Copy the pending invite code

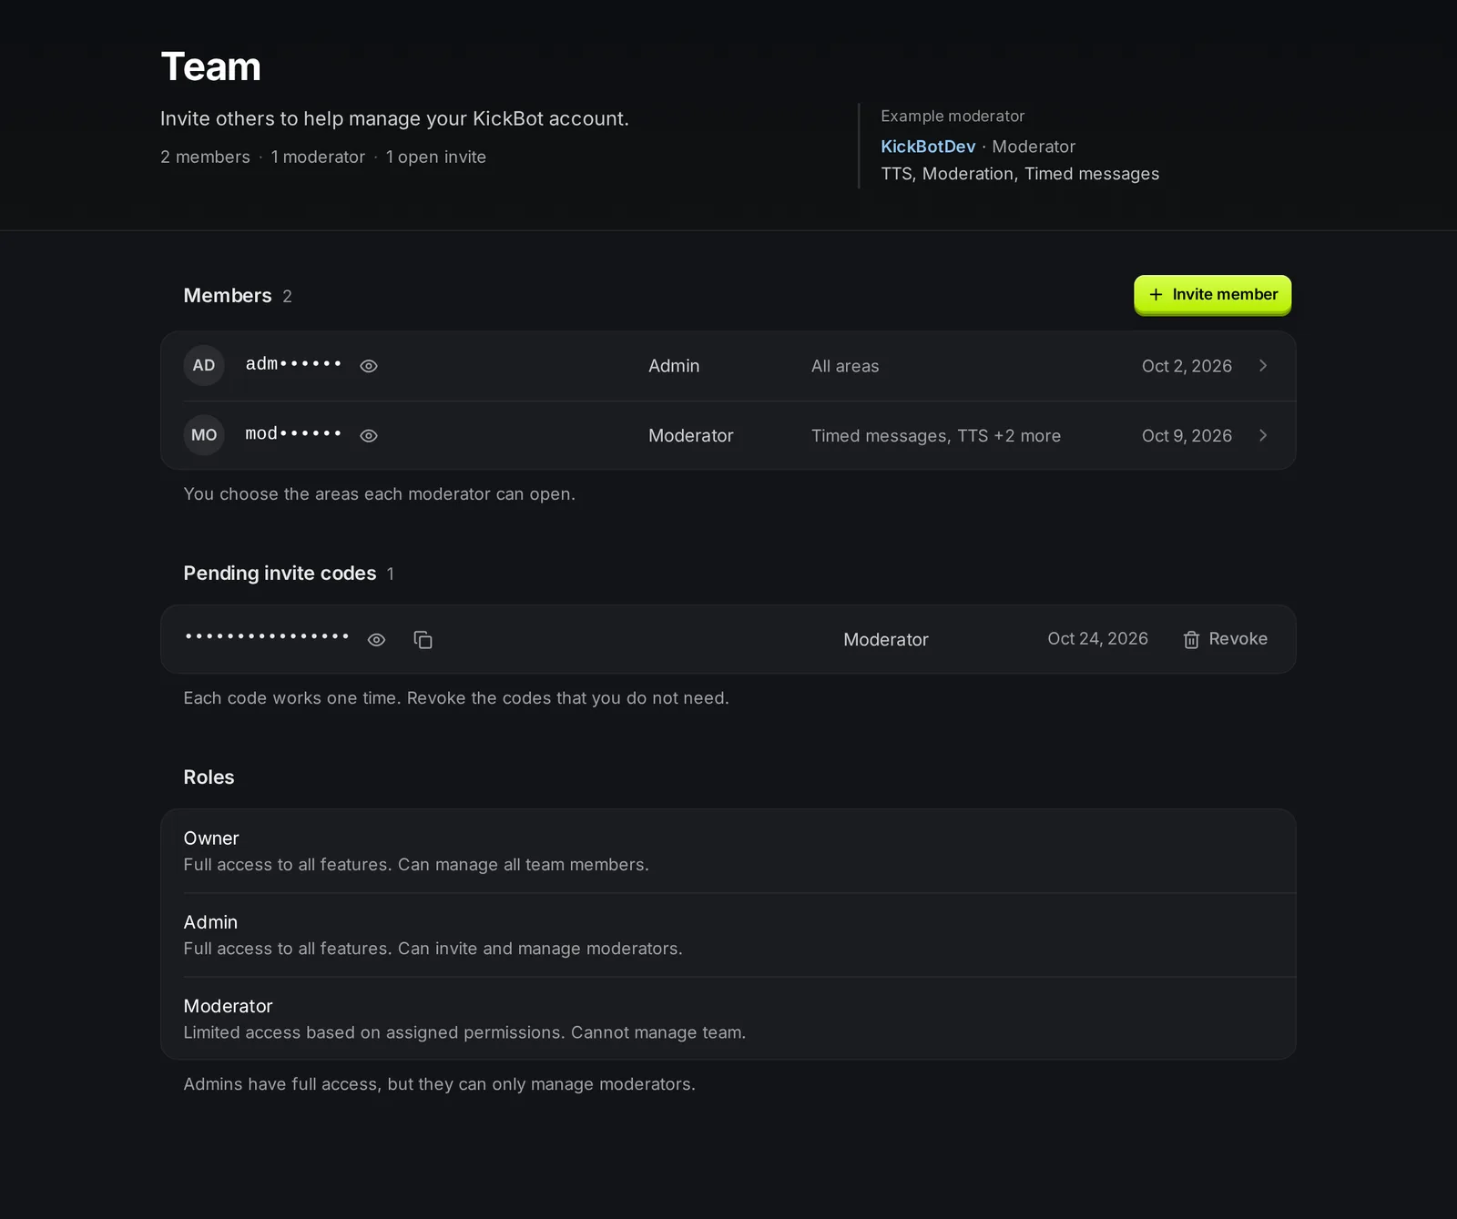tap(423, 640)
